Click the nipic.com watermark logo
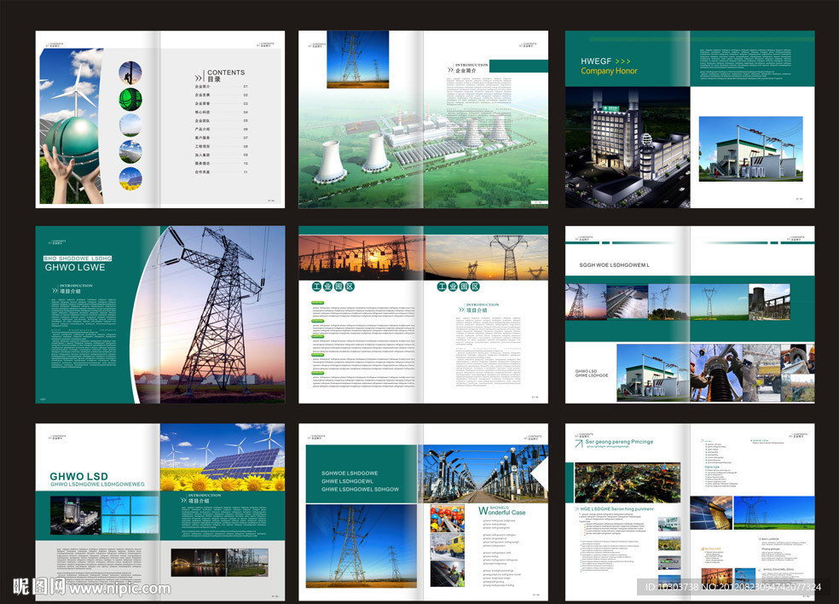Image resolution: width=839 pixels, height=604 pixels. click(39, 587)
